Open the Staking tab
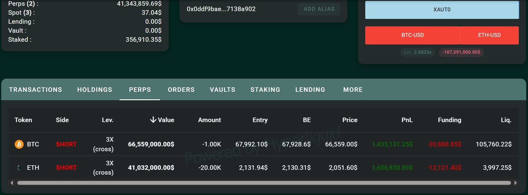This screenshot has width=528, height=195. click(x=265, y=90)
